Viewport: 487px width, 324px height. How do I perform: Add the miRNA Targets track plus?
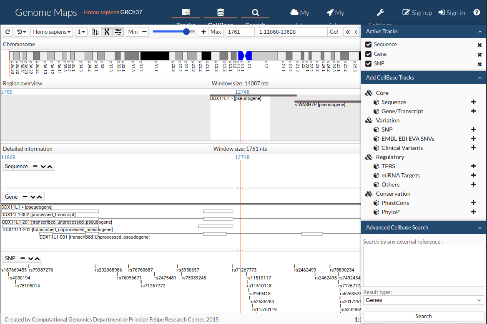473,175
